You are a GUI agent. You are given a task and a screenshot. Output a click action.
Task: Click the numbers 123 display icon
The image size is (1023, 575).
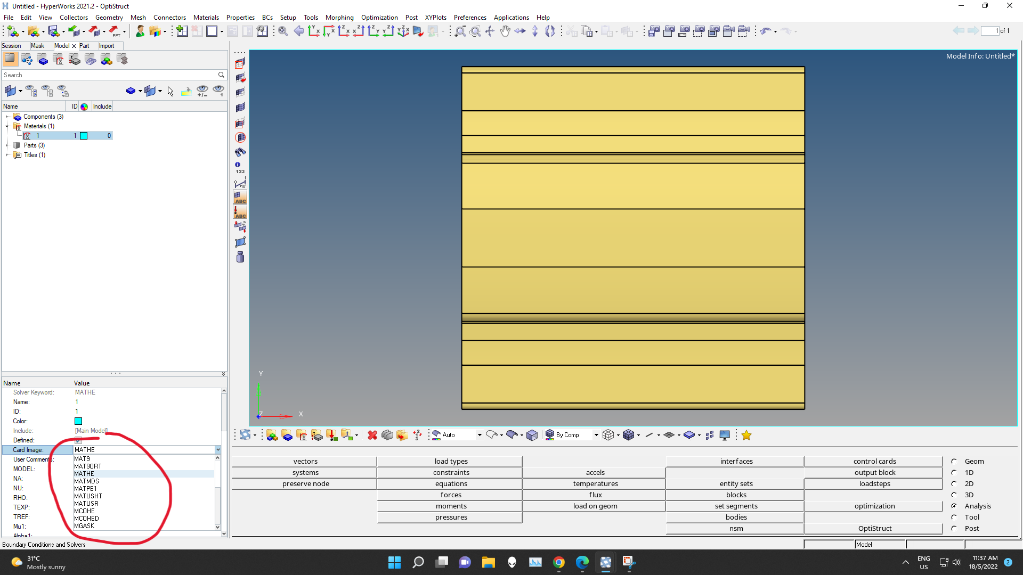pos(240,168)
